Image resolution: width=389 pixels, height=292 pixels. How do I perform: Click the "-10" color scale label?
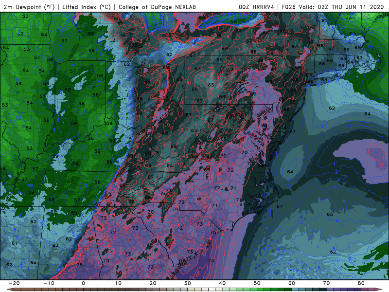click(x=49, y=283)
